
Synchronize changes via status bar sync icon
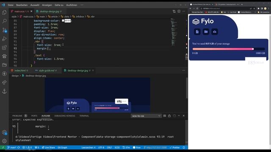(19, 147)
